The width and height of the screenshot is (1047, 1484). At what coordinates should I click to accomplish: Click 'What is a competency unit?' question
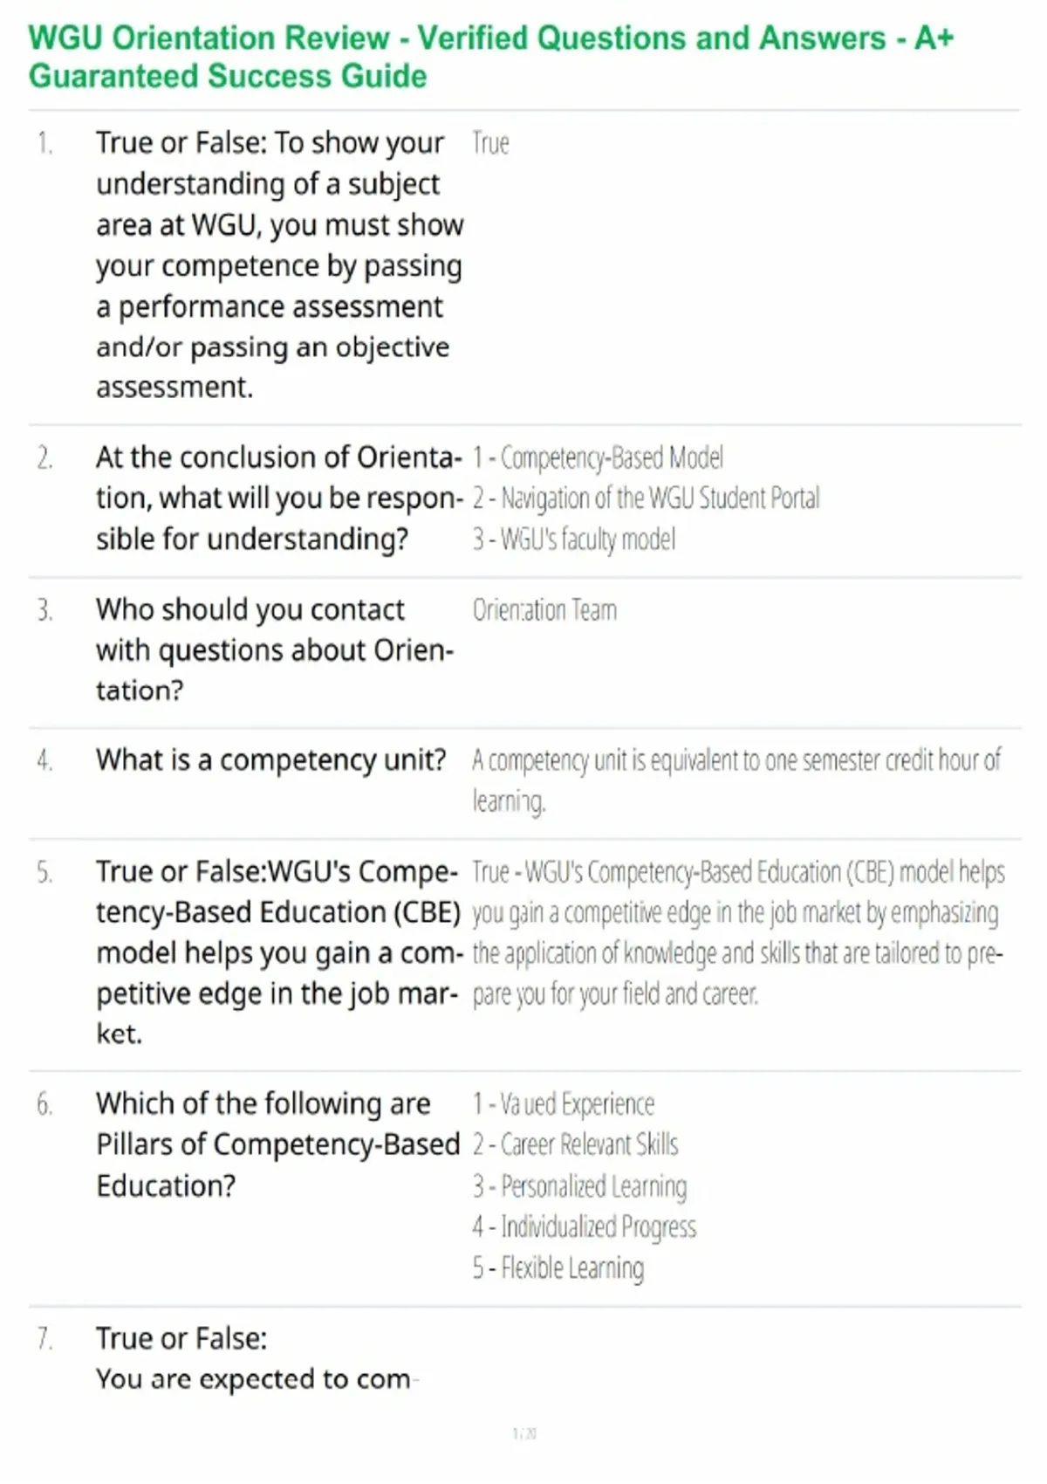[271, 760]
